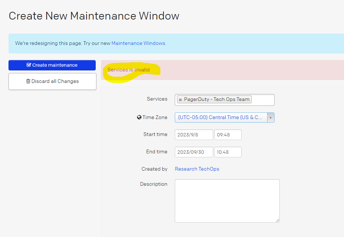Click the 'Services is invalid' error message
Viewport: 344px width, 237px height.
pyautogui.click(x=129, y=70)
